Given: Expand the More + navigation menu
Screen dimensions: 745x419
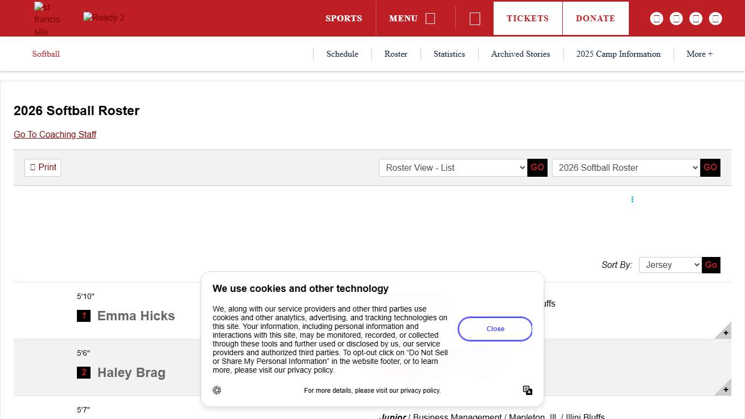Looking at the screenshot, I should [699, 54].
